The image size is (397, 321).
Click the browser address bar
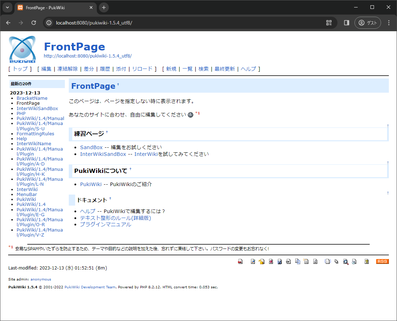(142, 22)
